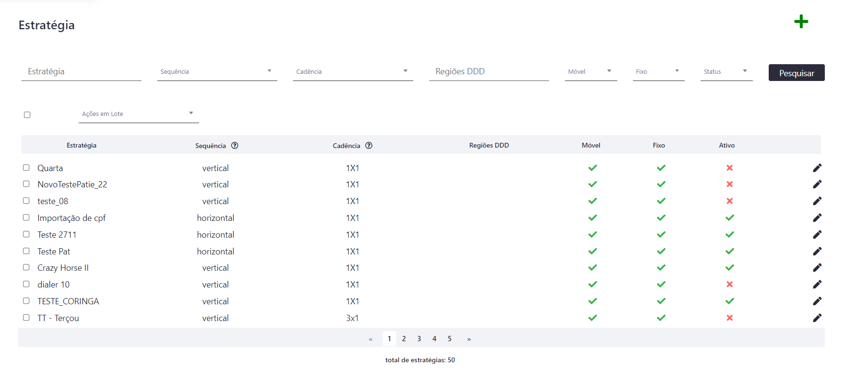Click the pencil icon for Teste 2711
Viewport: 844px width, 368px height.
[817, 234]
